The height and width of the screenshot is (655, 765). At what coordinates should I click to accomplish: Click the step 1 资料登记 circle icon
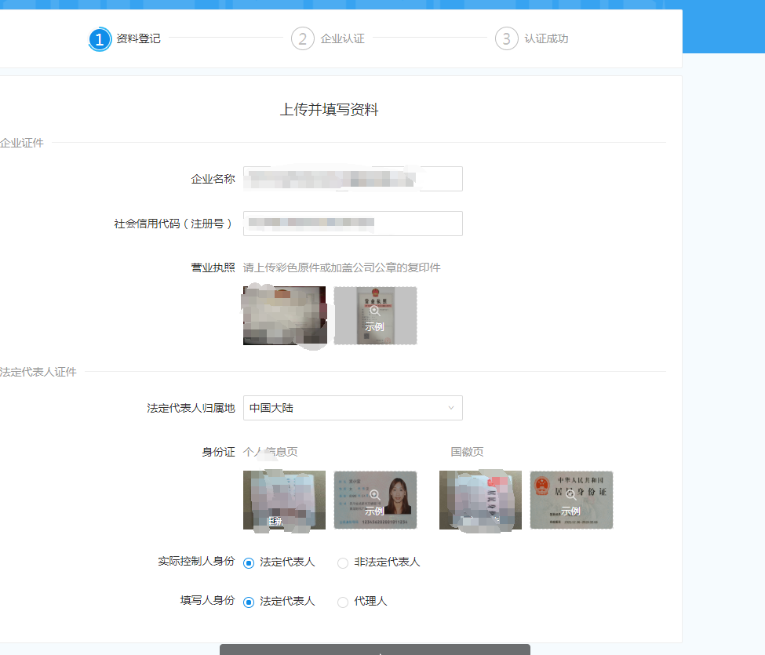pyautogui.click(x=100, y=39)
